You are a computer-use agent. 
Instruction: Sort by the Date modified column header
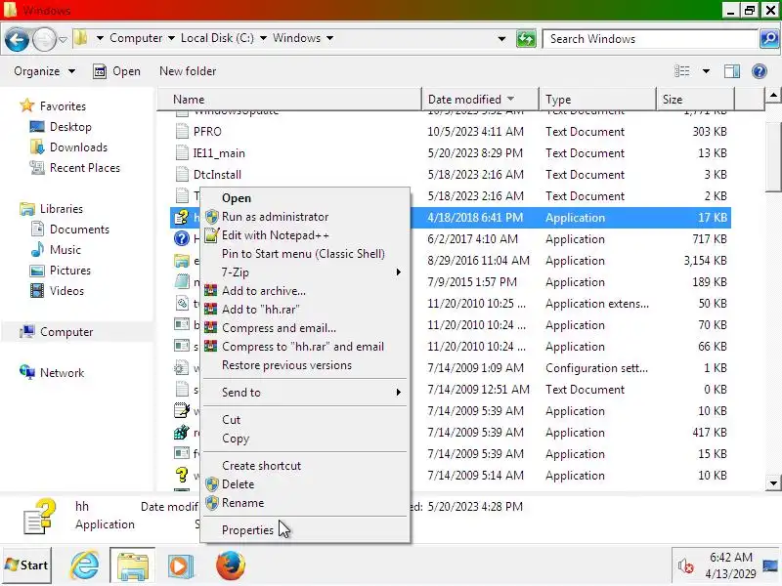[x=480, y=100]
